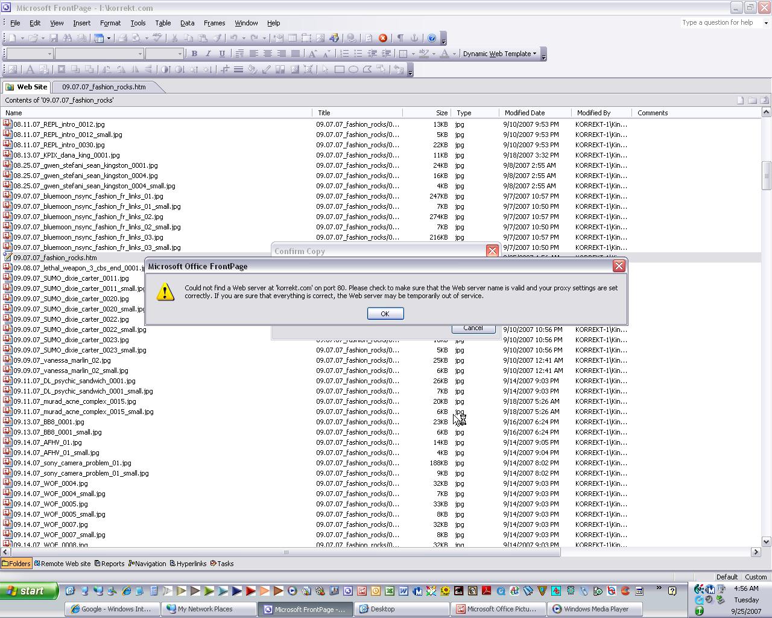Open Microsoft FrontPage Help blue question icon
The image size is (772, 618).
[432, 38]
